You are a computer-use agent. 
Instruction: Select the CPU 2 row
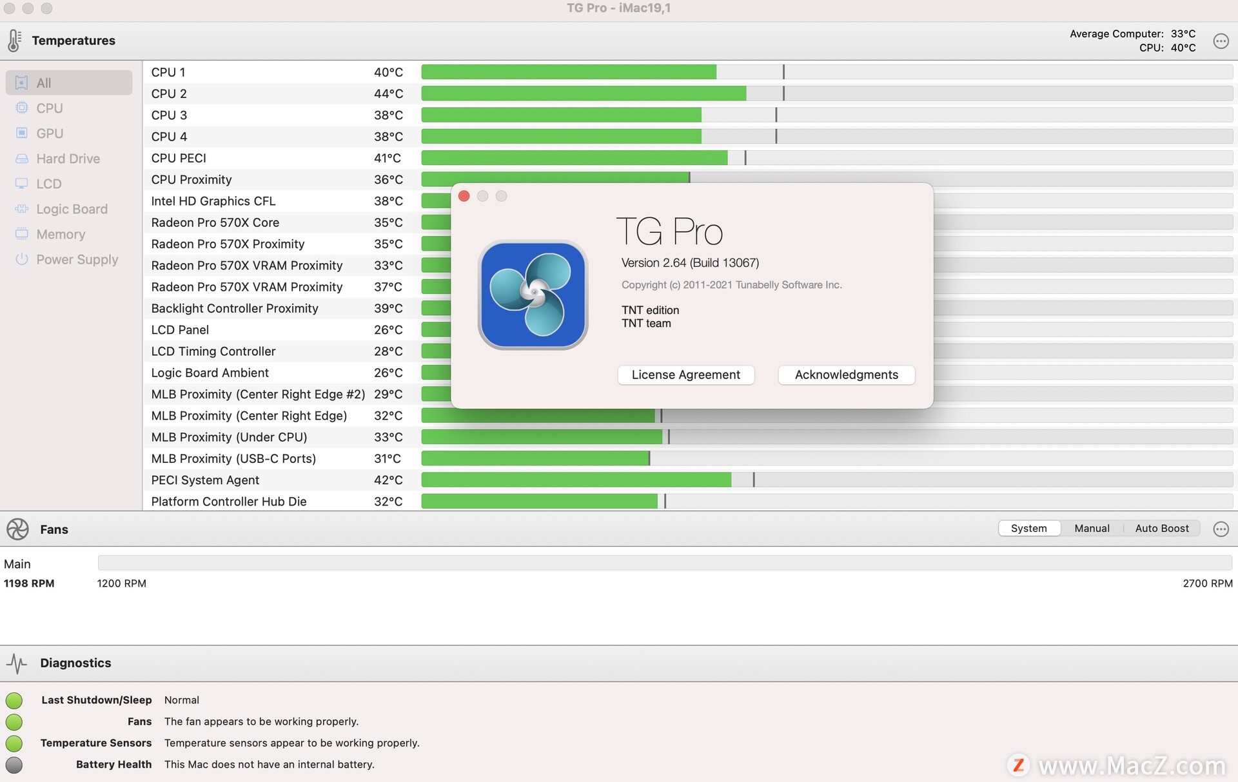point(690,93)
